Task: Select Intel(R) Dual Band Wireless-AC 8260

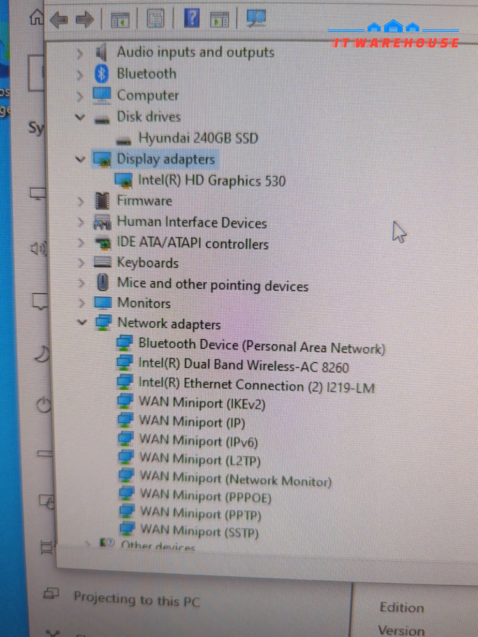Action: click(x=243, y=366)
